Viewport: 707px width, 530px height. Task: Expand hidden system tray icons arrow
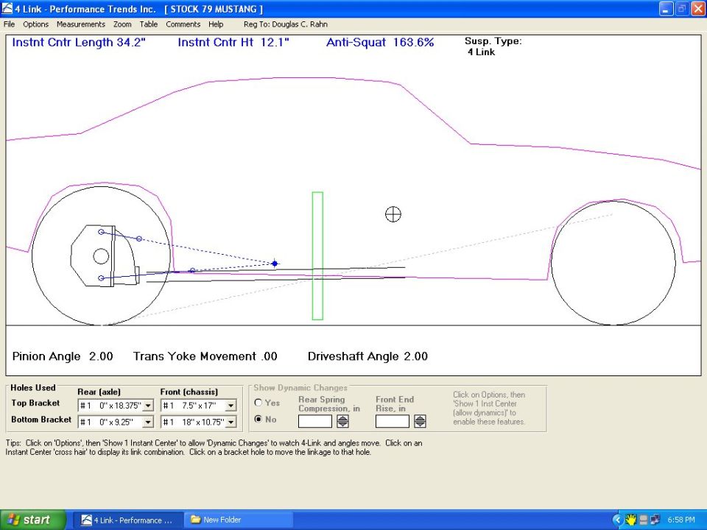tap(617, 520)
